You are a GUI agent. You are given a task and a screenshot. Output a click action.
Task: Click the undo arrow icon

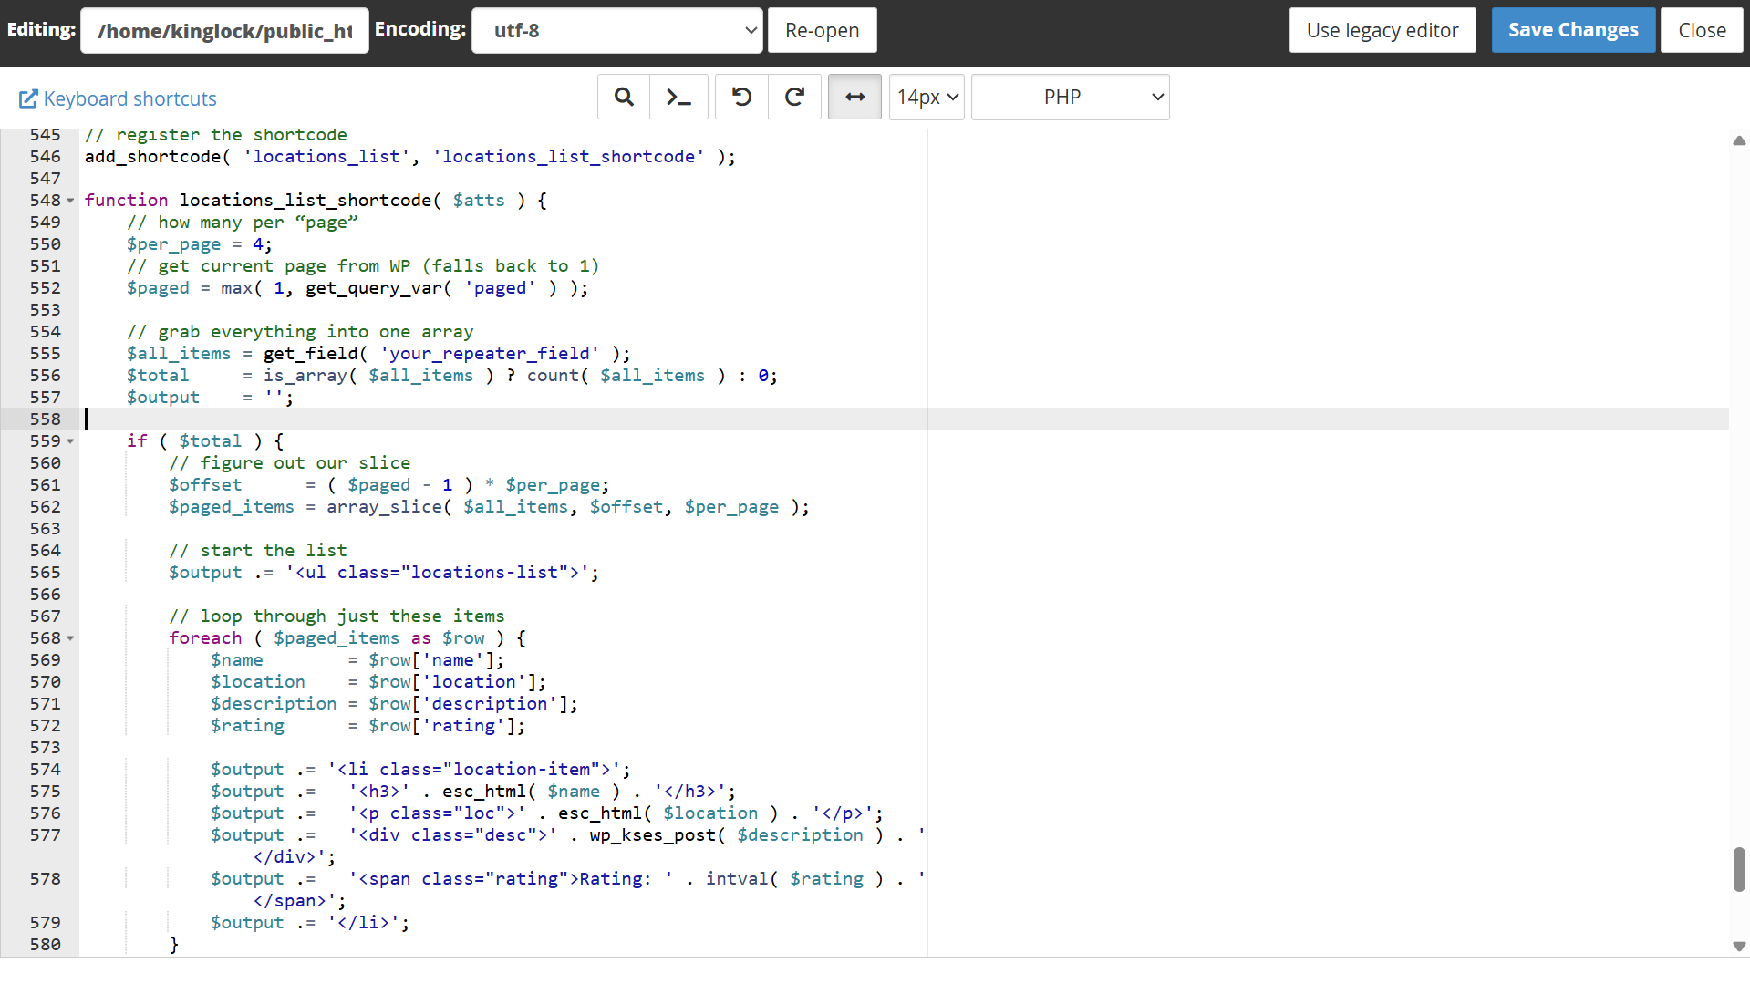tap(741, 97)
